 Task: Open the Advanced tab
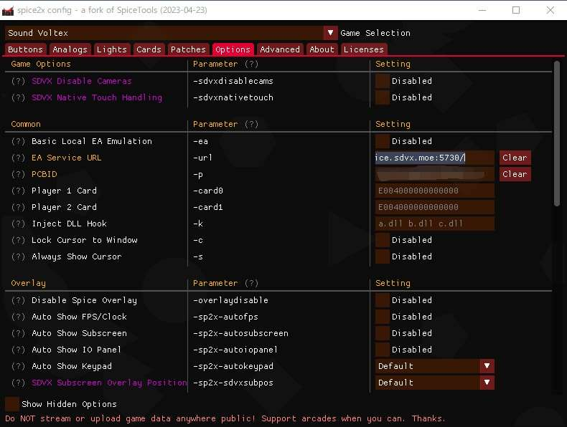280,49
